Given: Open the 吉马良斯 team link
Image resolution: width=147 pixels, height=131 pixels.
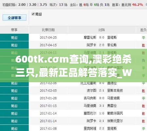Looking at the screenshot, I should (x=90, y=98).
